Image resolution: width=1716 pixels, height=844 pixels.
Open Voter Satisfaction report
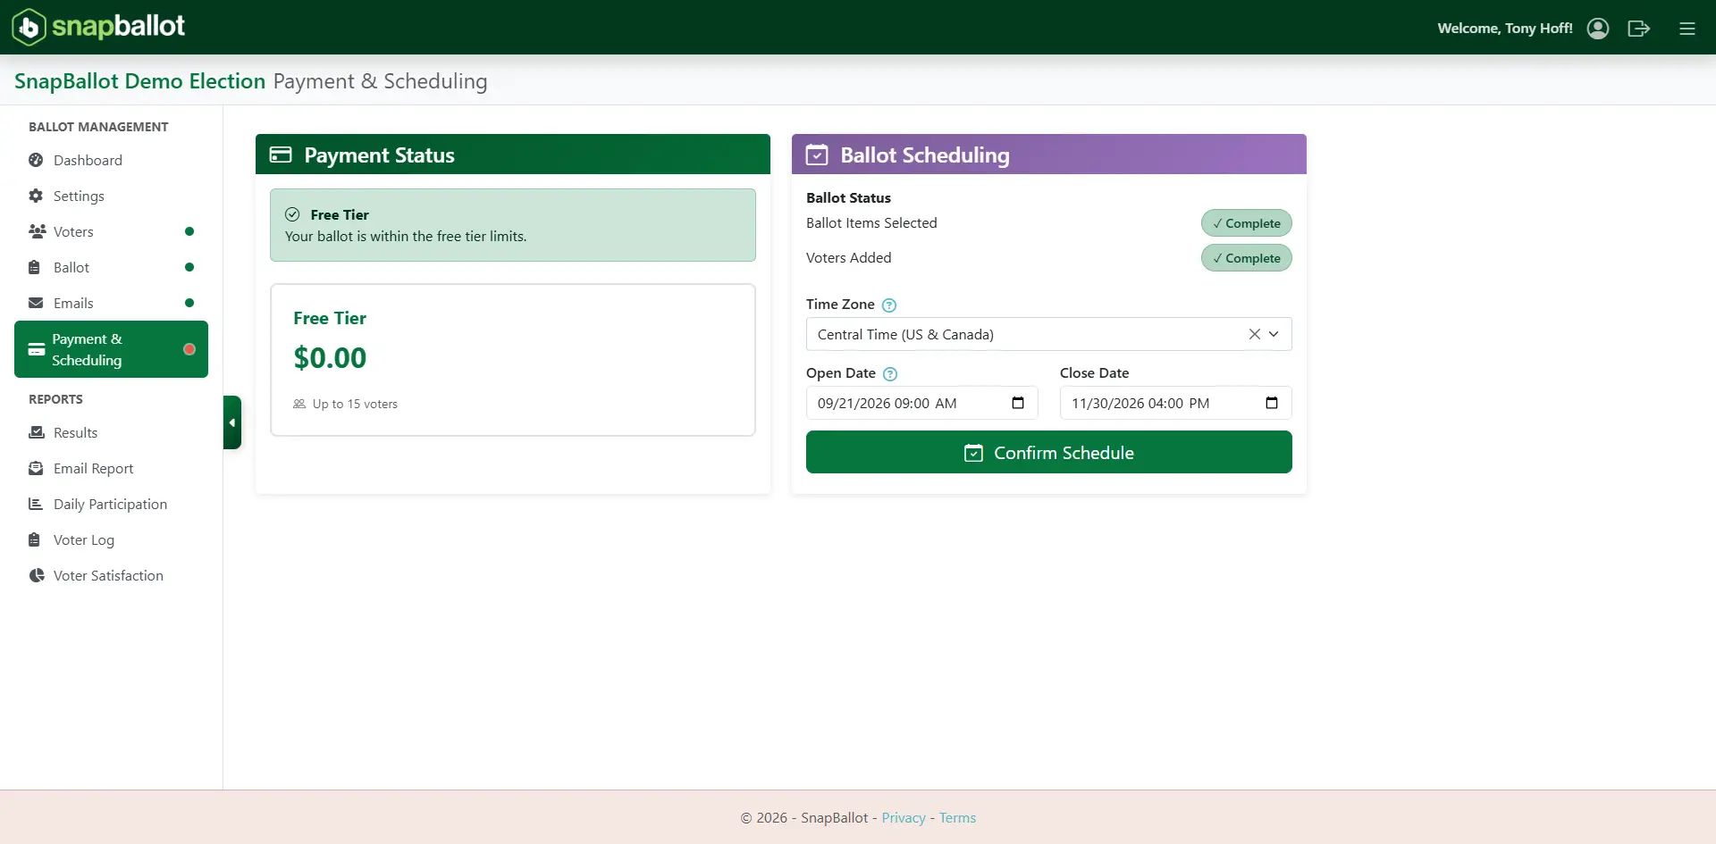pyautogui.click(x=111, y=575)
